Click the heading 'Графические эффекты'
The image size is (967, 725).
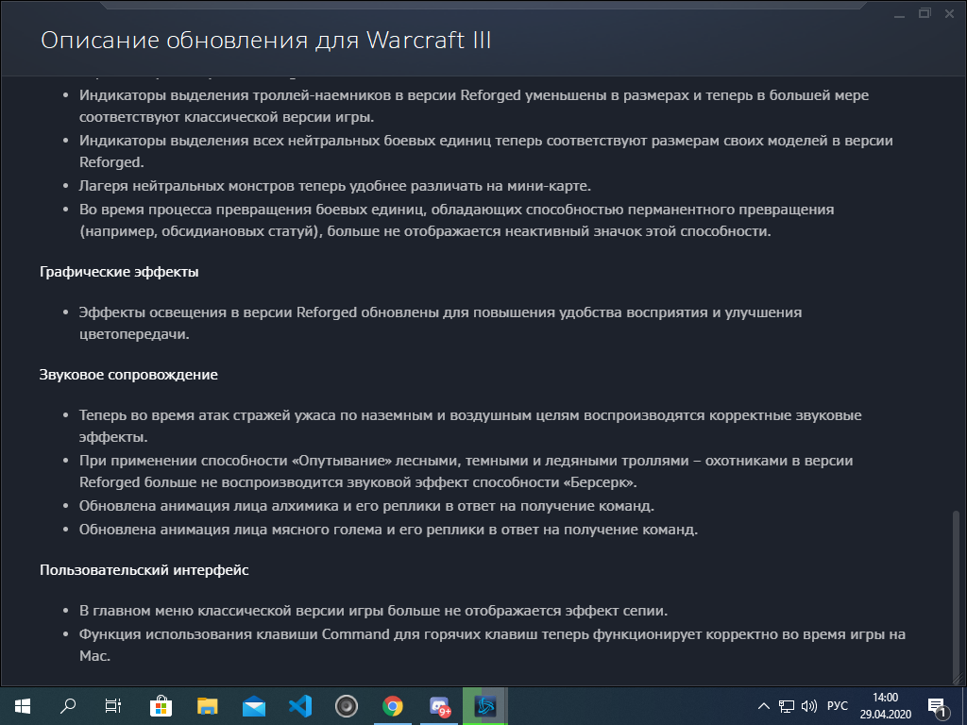(x=119, y=272)
